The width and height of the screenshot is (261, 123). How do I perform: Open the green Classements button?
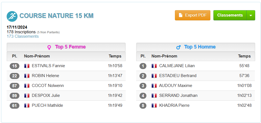pos(230,15)
